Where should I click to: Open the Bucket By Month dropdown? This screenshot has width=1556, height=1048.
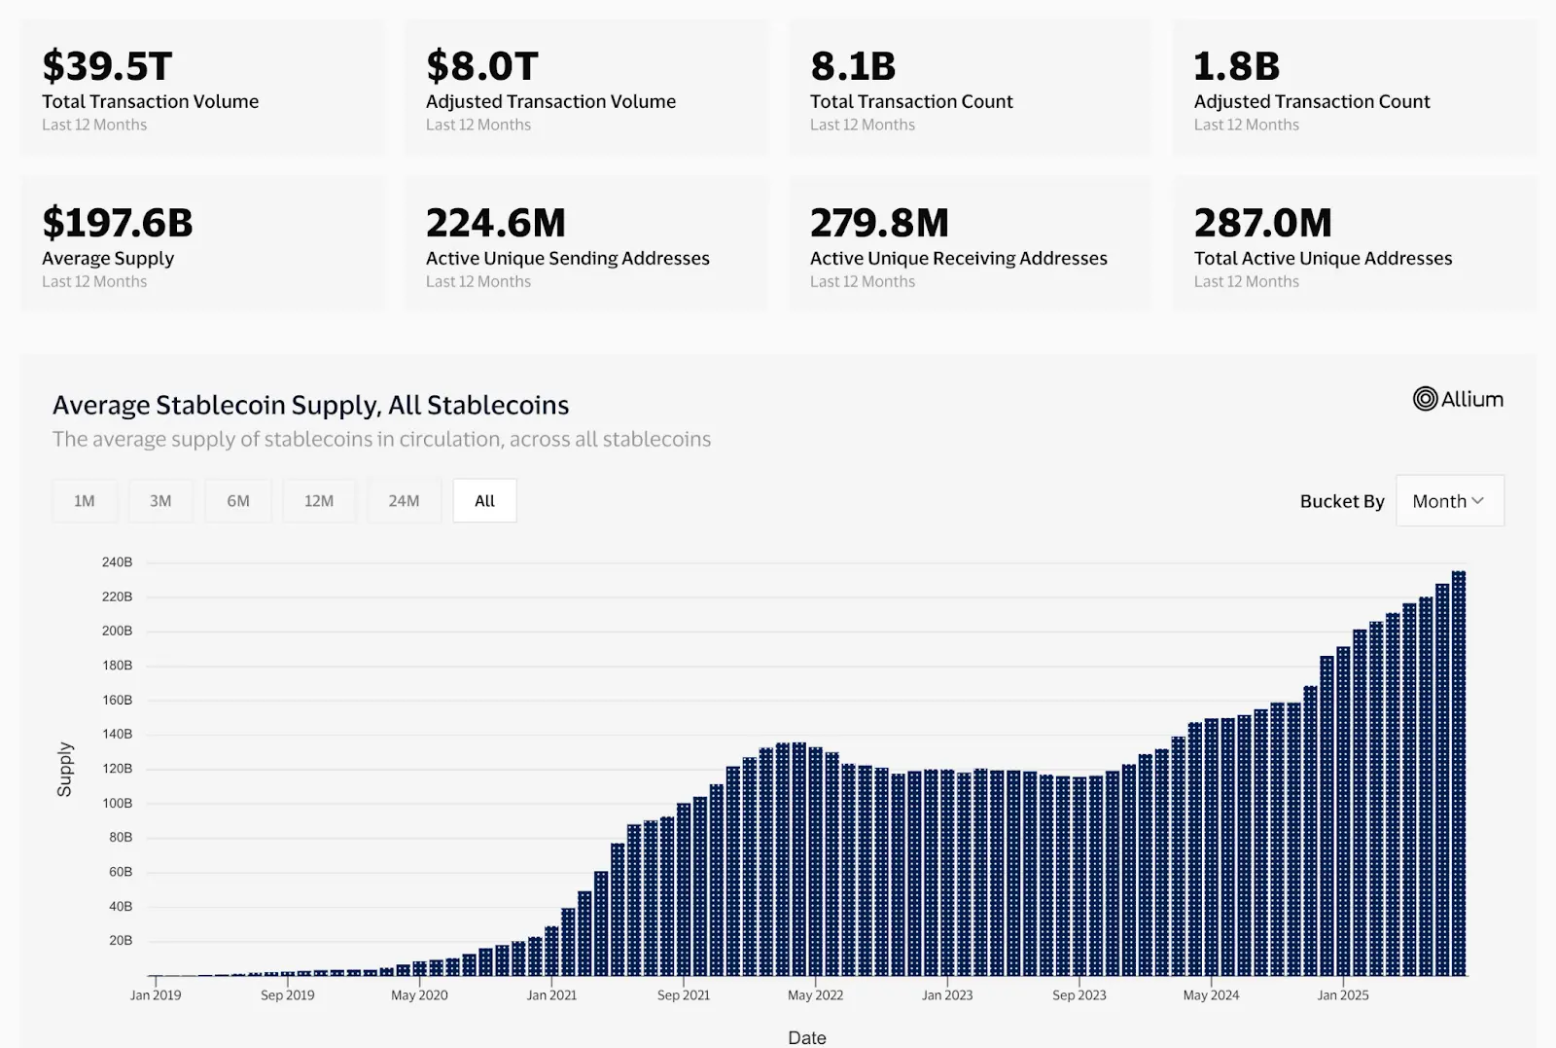(1448, 500)
